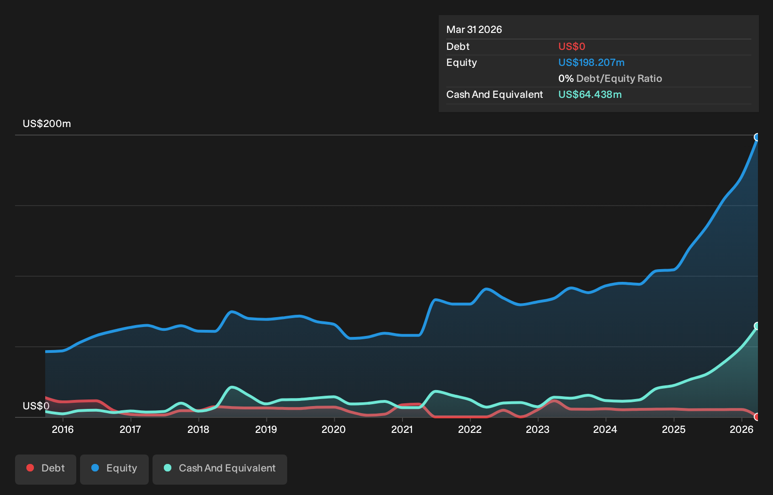Viewport: 773px width, 495px height.
Task: Click Cash And Equivalent label in tooltip
Action: pos(494,95)
